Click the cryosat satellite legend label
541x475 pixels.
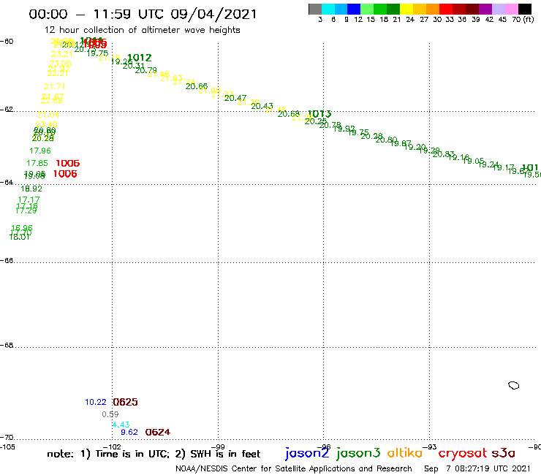click(463, 454)
